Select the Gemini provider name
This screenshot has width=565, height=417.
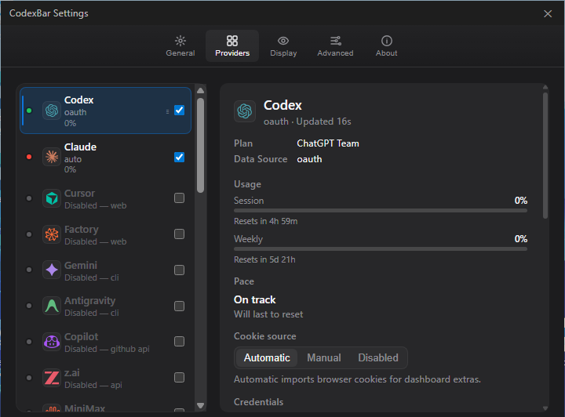point(81,265)
